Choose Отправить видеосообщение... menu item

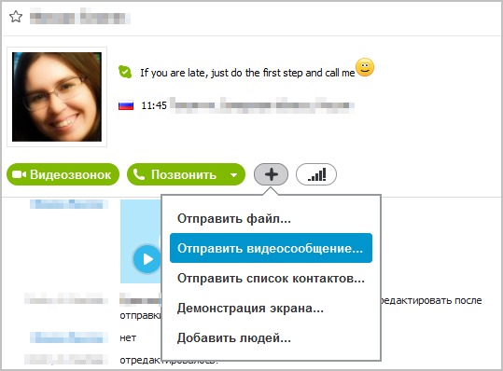(271, 248)
